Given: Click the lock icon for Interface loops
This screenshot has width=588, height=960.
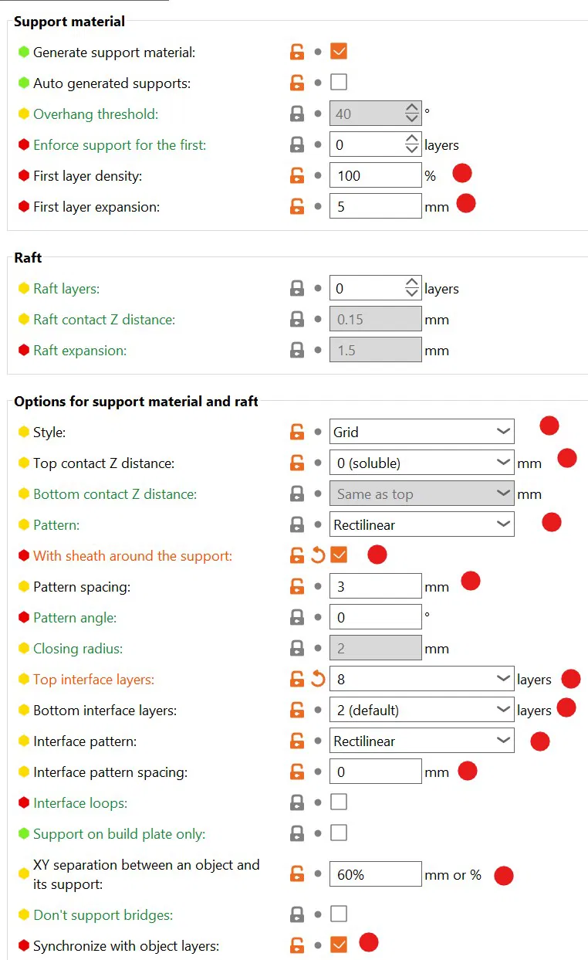Looking at the screenshot, I should (296, 803).
